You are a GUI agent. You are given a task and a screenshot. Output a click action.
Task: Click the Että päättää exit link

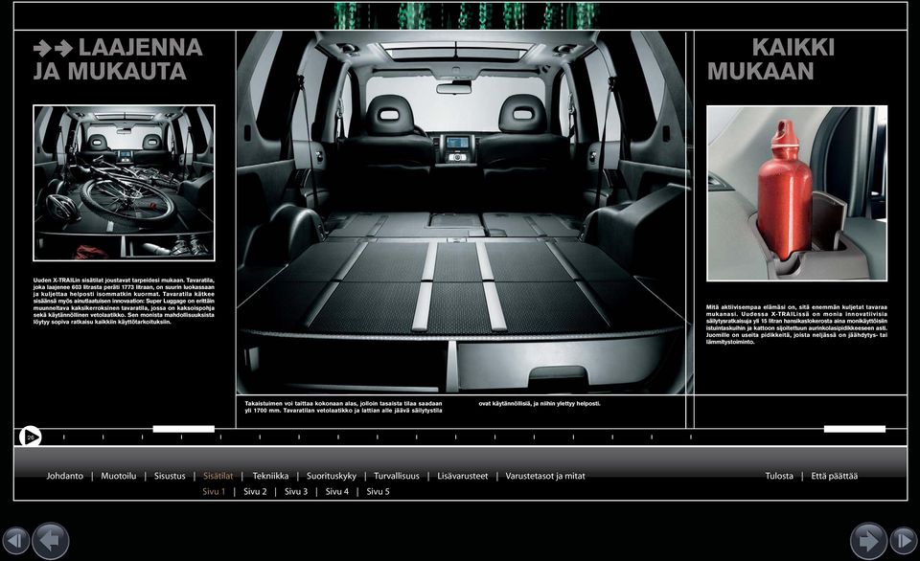[x=835, y=476]
